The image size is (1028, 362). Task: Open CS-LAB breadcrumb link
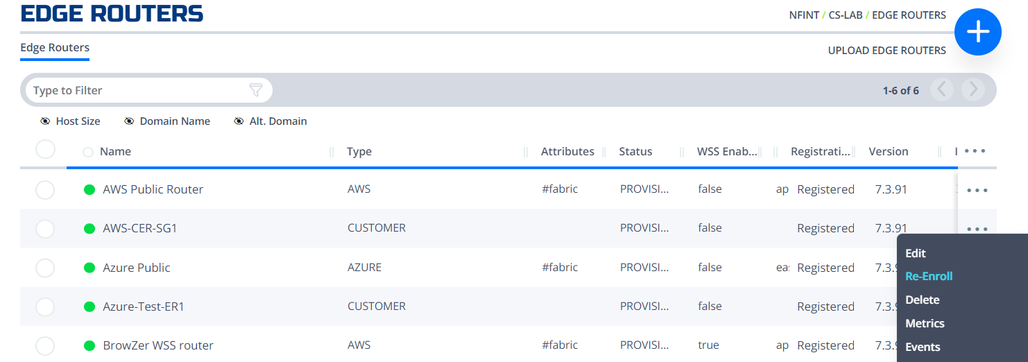[846, 15]
